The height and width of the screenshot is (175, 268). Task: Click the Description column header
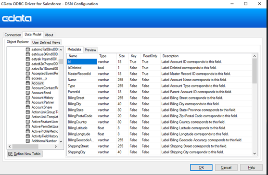tap(206, 56)
